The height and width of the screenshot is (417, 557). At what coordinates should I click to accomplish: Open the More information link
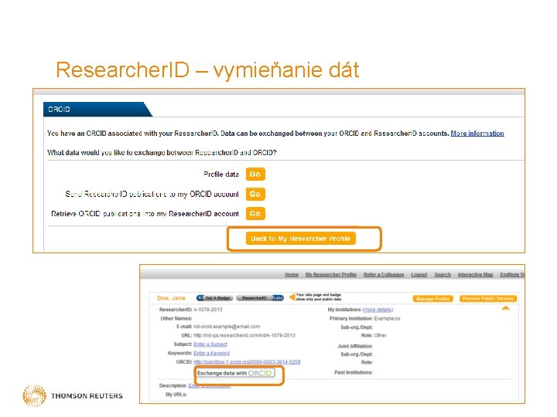[x=477, y=134]
